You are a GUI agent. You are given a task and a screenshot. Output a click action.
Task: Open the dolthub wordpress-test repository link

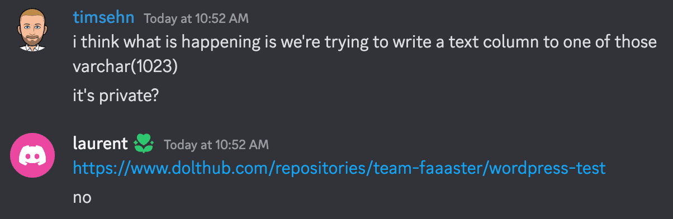(x=339, y=168)
